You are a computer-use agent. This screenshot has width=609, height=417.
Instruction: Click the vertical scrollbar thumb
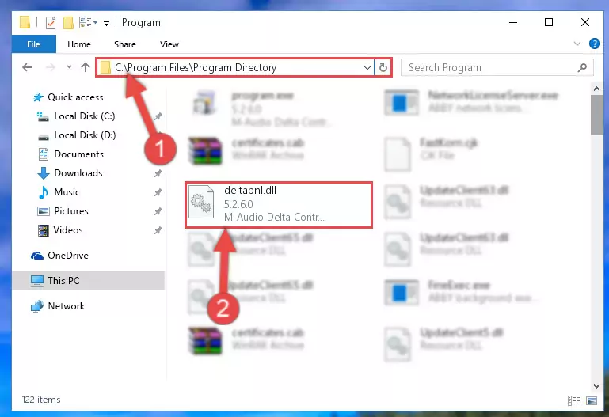(x=596, y=115)
